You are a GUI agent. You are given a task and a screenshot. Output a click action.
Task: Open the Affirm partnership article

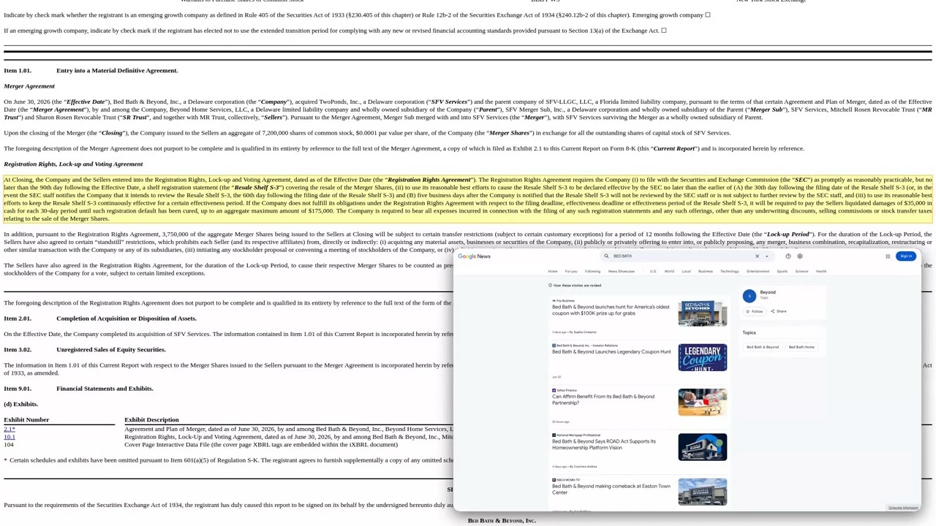603,400
